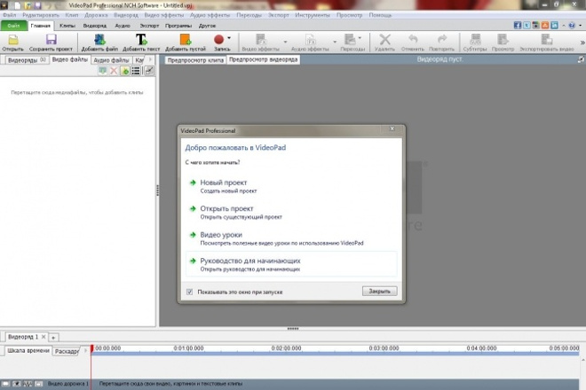This screenshot has width=586, height=390.
Task: Close the VideoPad Professional welcome dialog via X
Action: click(x=392, y=129)
